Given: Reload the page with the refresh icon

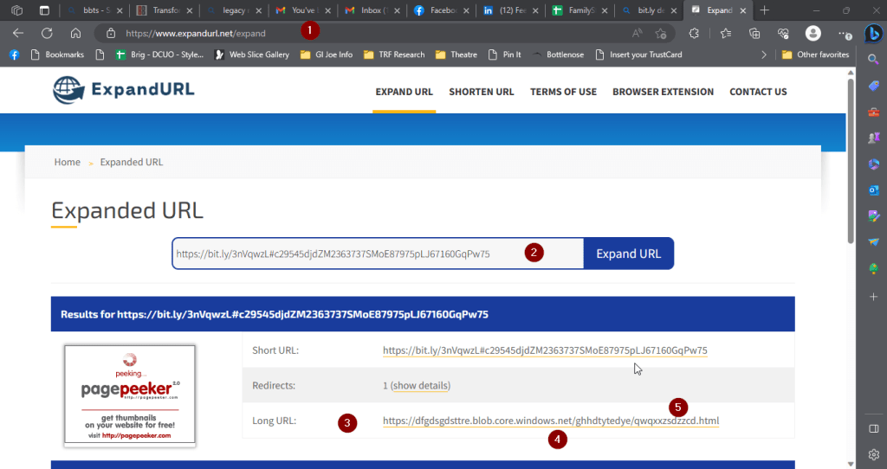Looking at the screenshot, I should tap(47, 34).
